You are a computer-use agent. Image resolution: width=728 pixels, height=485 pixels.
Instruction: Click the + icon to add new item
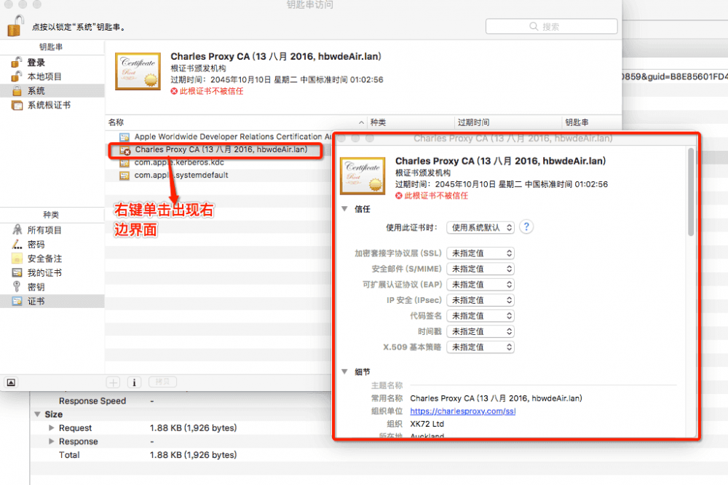[x=113, y=382]
